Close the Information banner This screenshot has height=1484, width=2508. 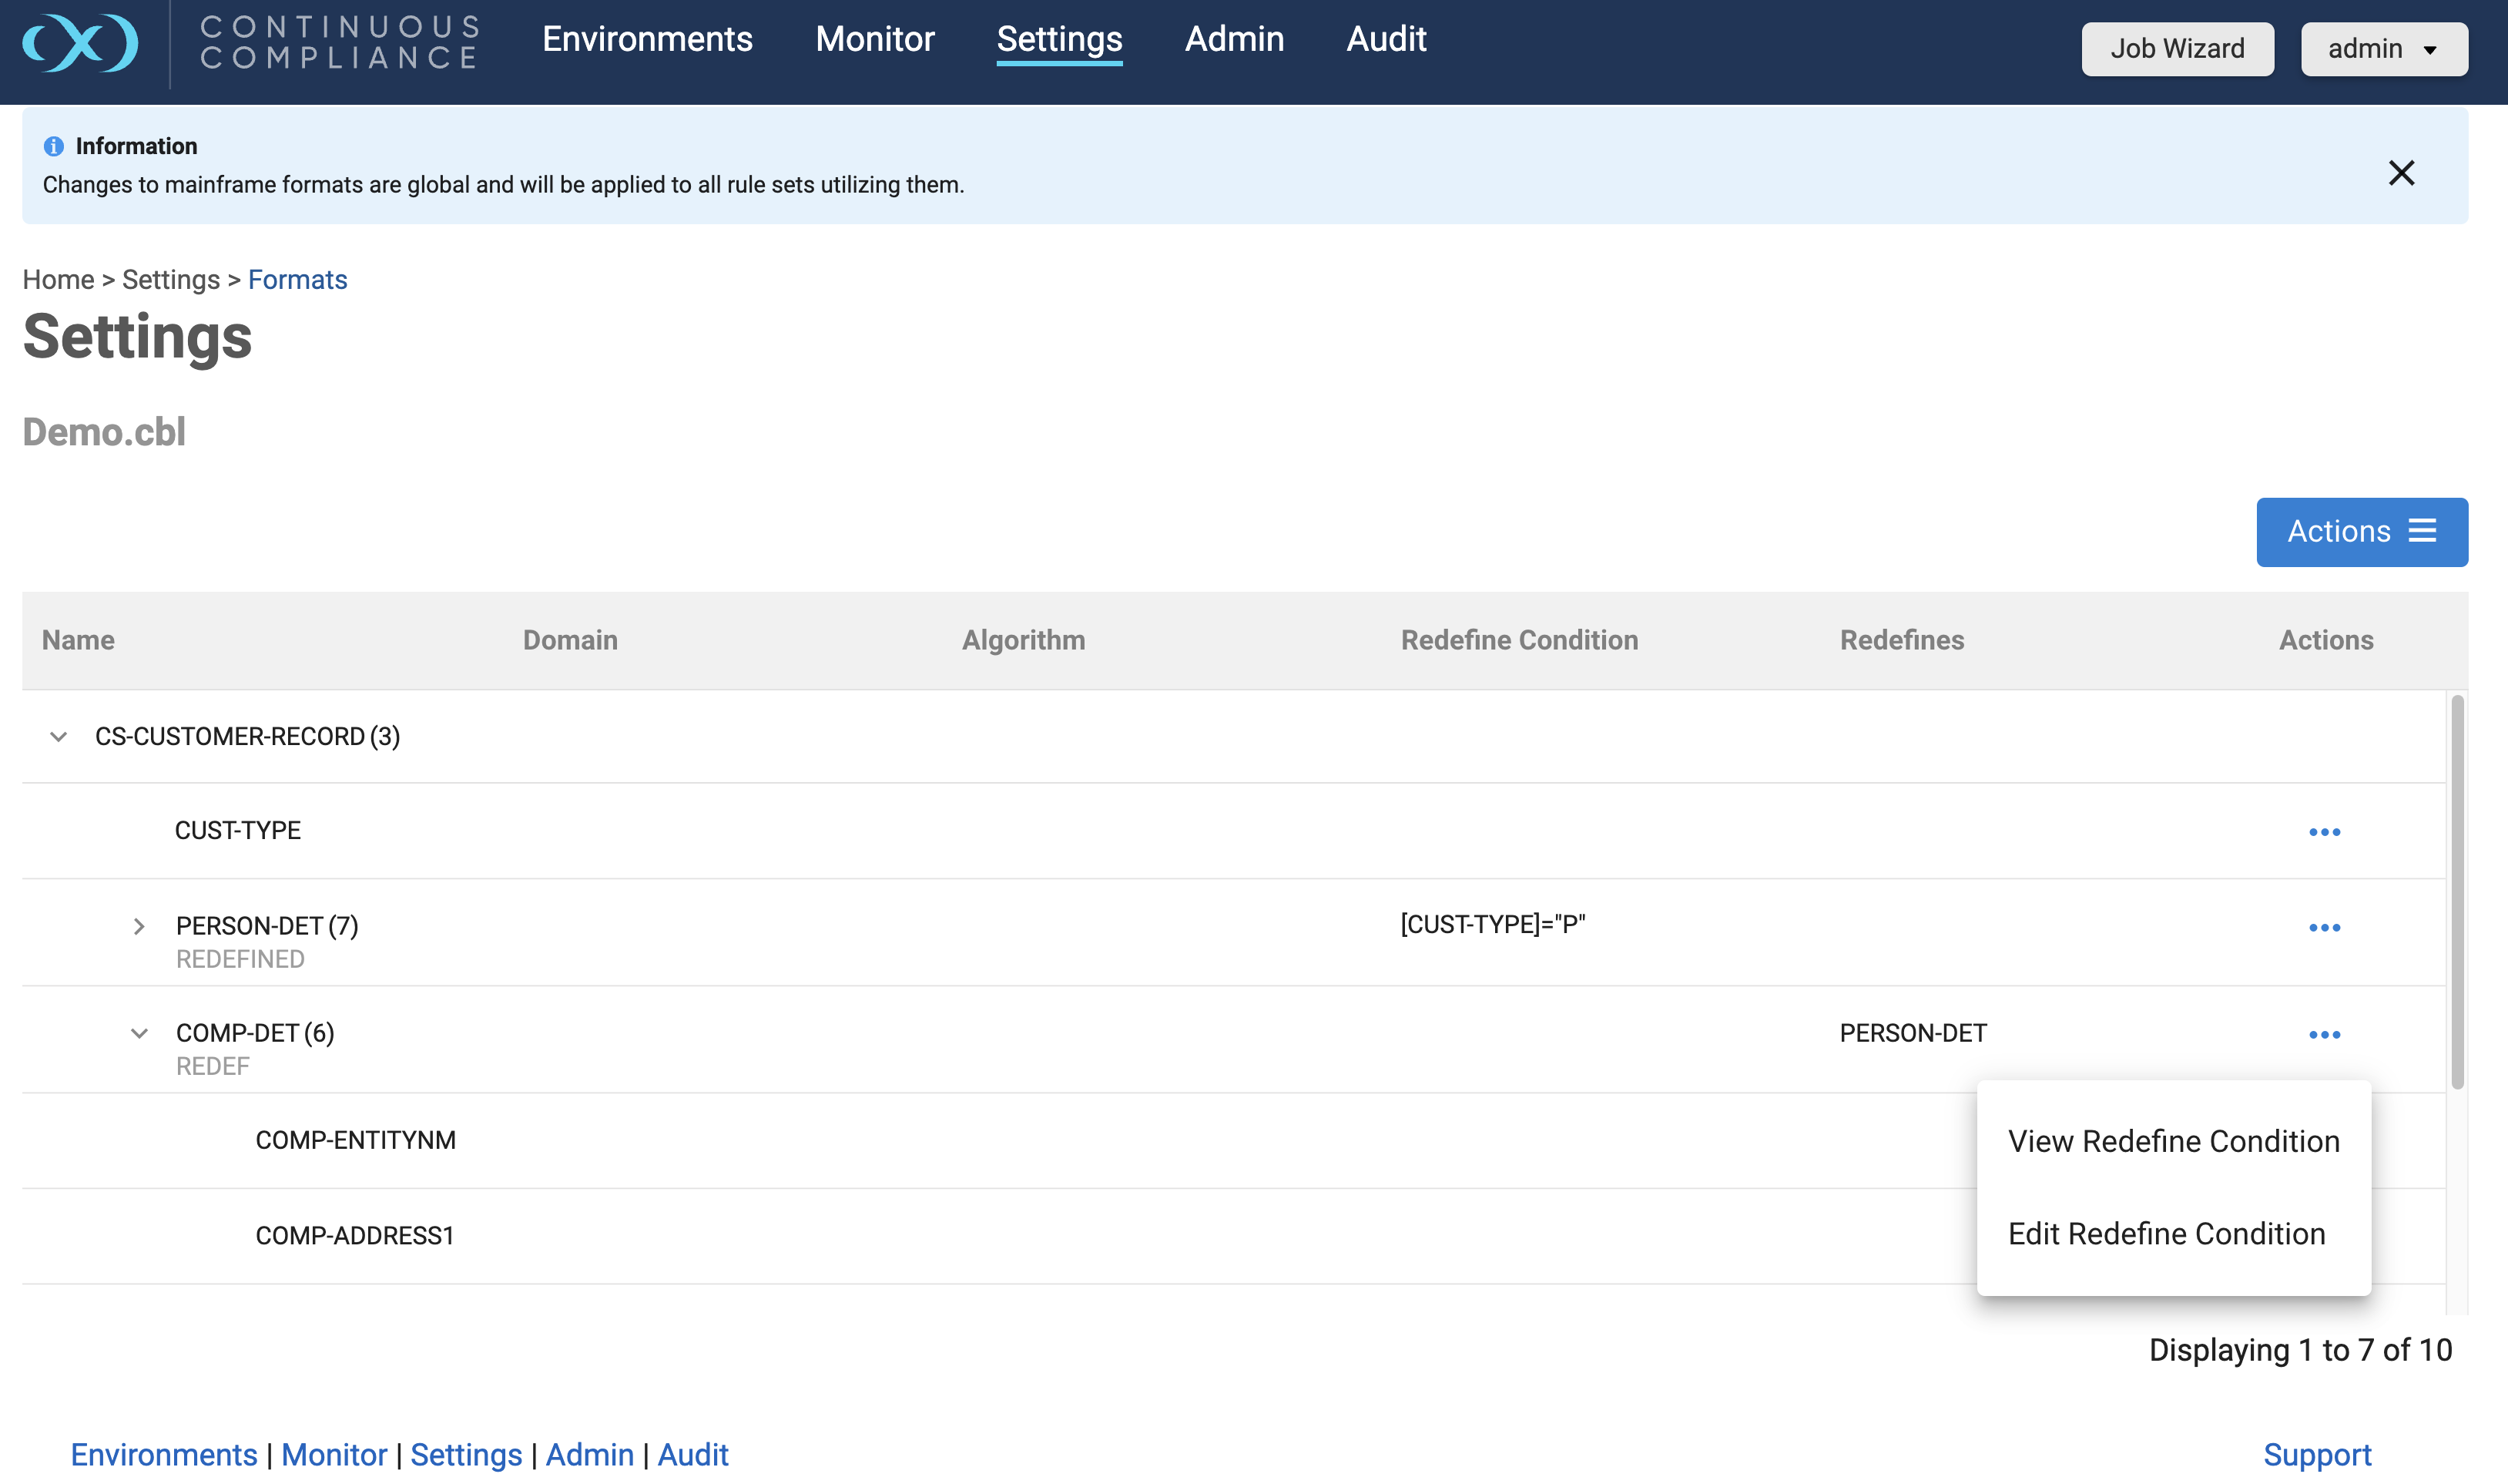click(2400, 173)
